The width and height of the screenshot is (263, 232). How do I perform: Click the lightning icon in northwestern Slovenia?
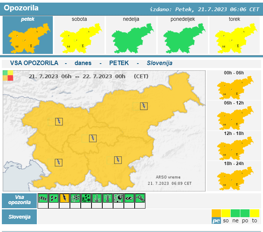(59, 121)
